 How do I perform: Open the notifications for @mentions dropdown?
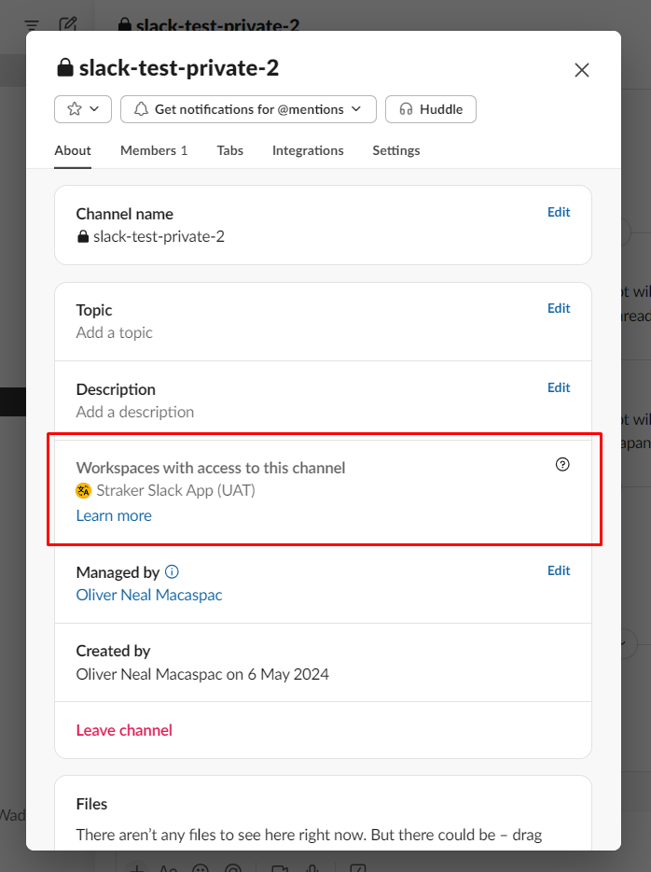(248, 109)
